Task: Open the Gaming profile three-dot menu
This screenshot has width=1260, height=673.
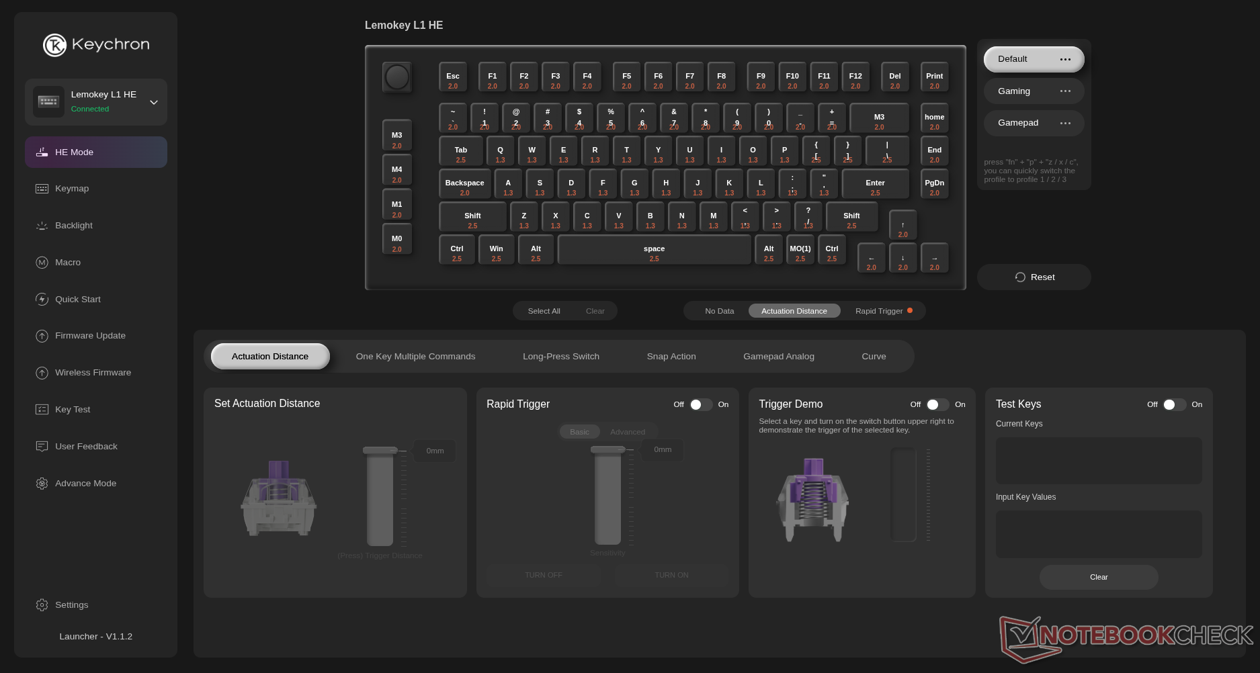Action: [1065, 91]
